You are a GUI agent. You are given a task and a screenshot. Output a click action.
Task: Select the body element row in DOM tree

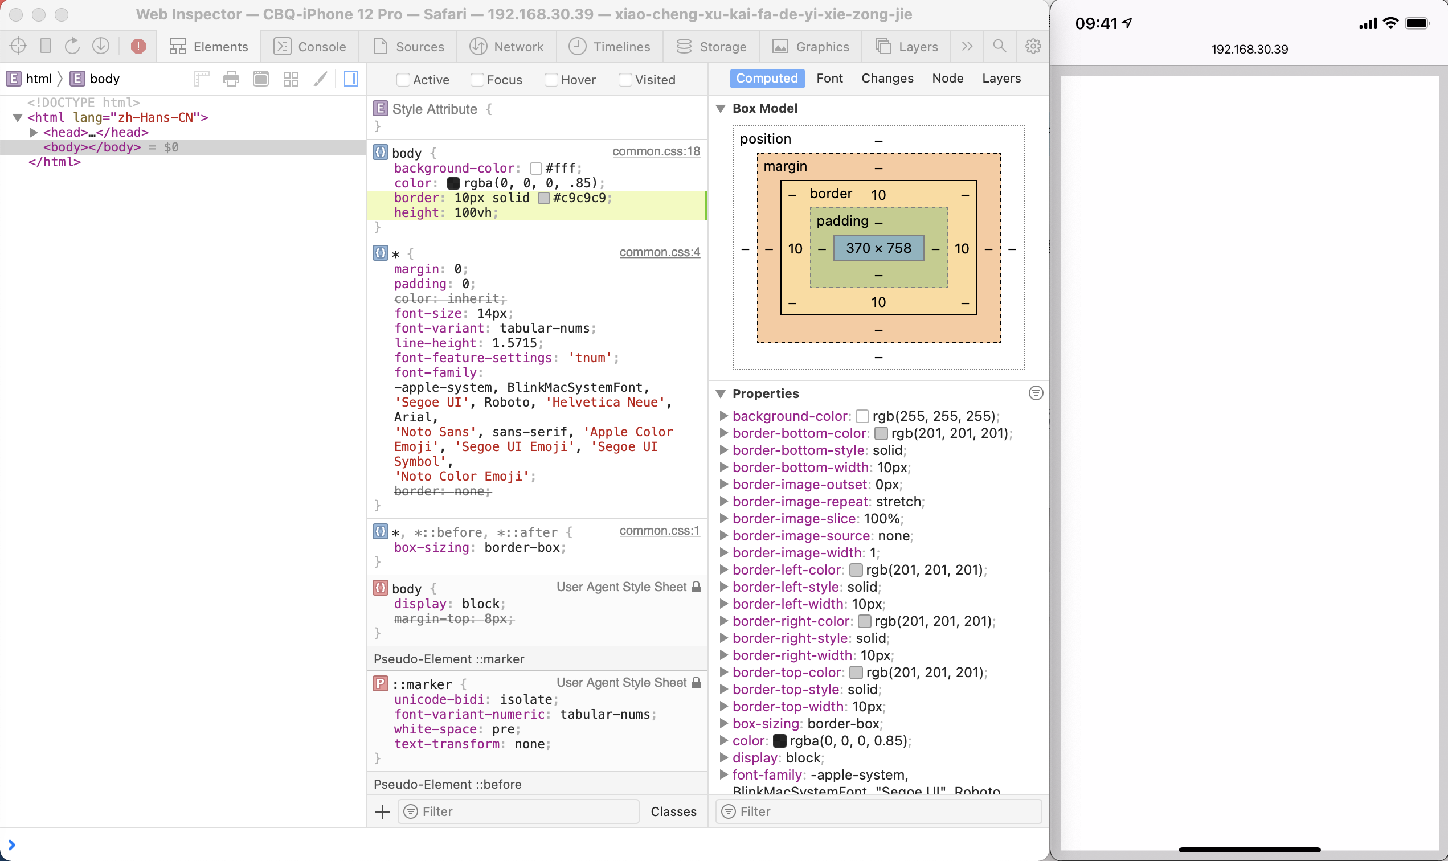coord(183,147)
